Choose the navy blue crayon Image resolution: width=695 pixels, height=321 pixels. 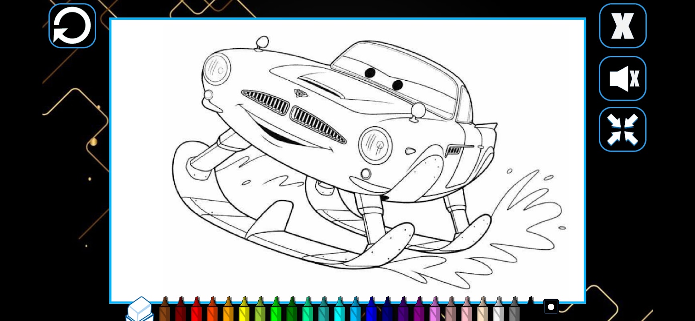click(387, 309)
